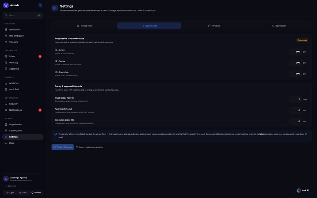Screen dimensions: 317x198
Task: Click the Notifications bell icon
Action: pyautogui.click(x=6, y=110)
